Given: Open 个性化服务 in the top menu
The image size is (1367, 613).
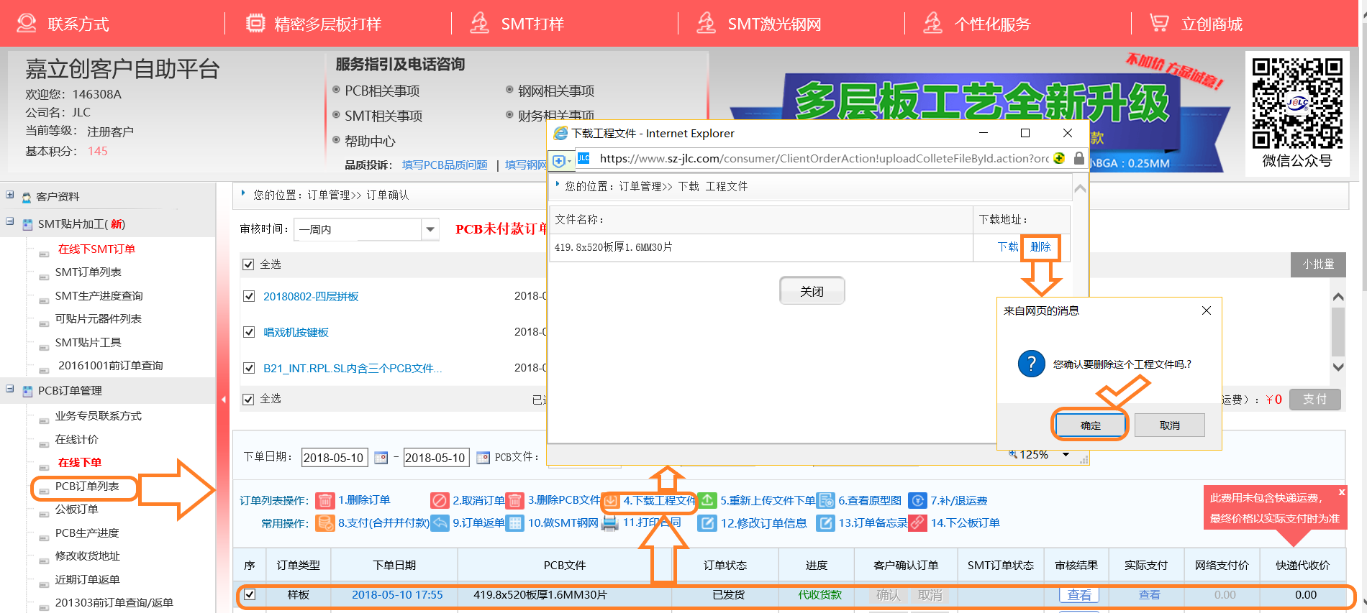Looking at the screenshot, I should 992,24.
